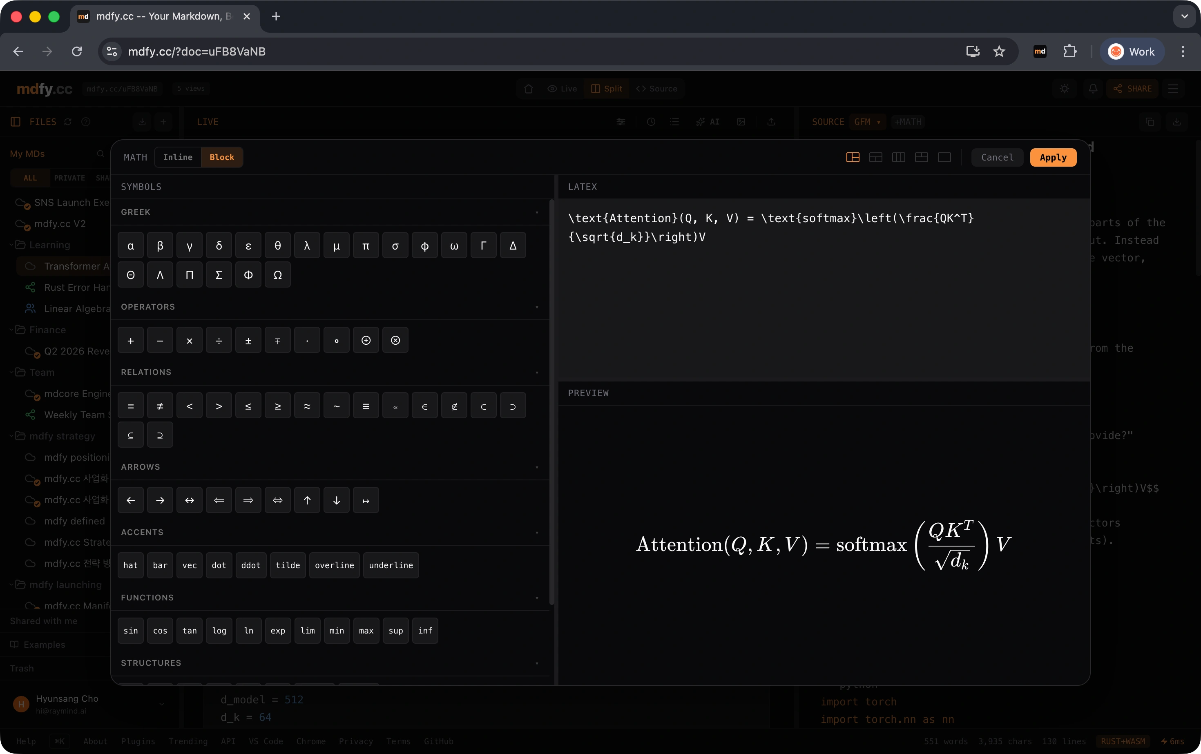Image resolution: width=1201 pixels, height=754 pixels.
Task: Insert the plus-minus operator symbol
Action: pos(248,340)
